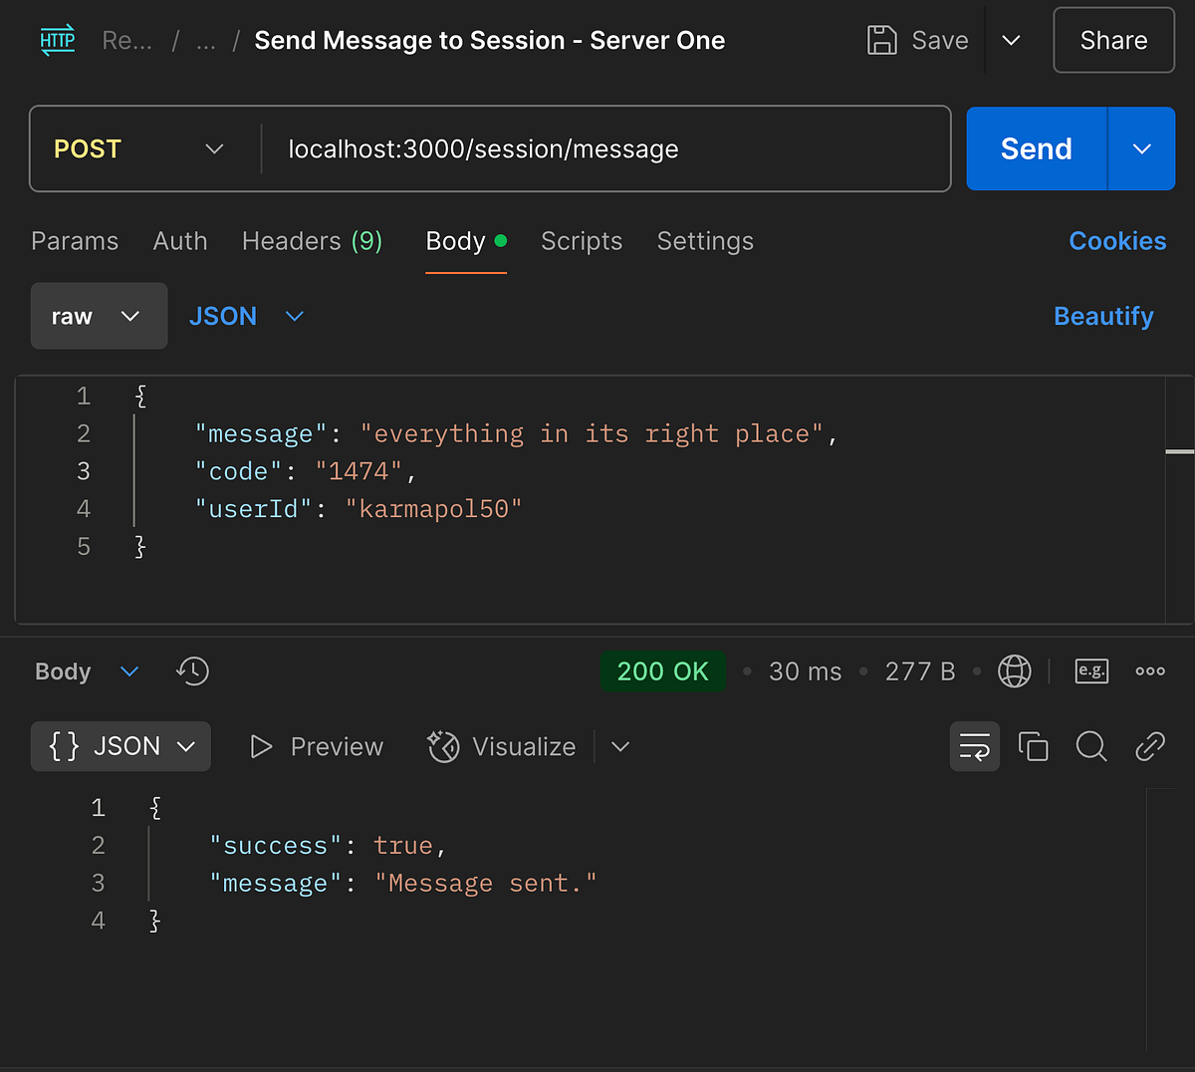Copy the response body
Image resolution: width=1195 pixels, height=1072 pixels.
[1033, 746]
